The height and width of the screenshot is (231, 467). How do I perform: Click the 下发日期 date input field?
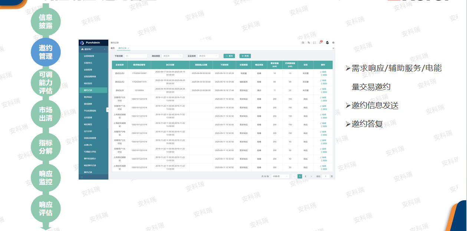(x=135, y=56)
